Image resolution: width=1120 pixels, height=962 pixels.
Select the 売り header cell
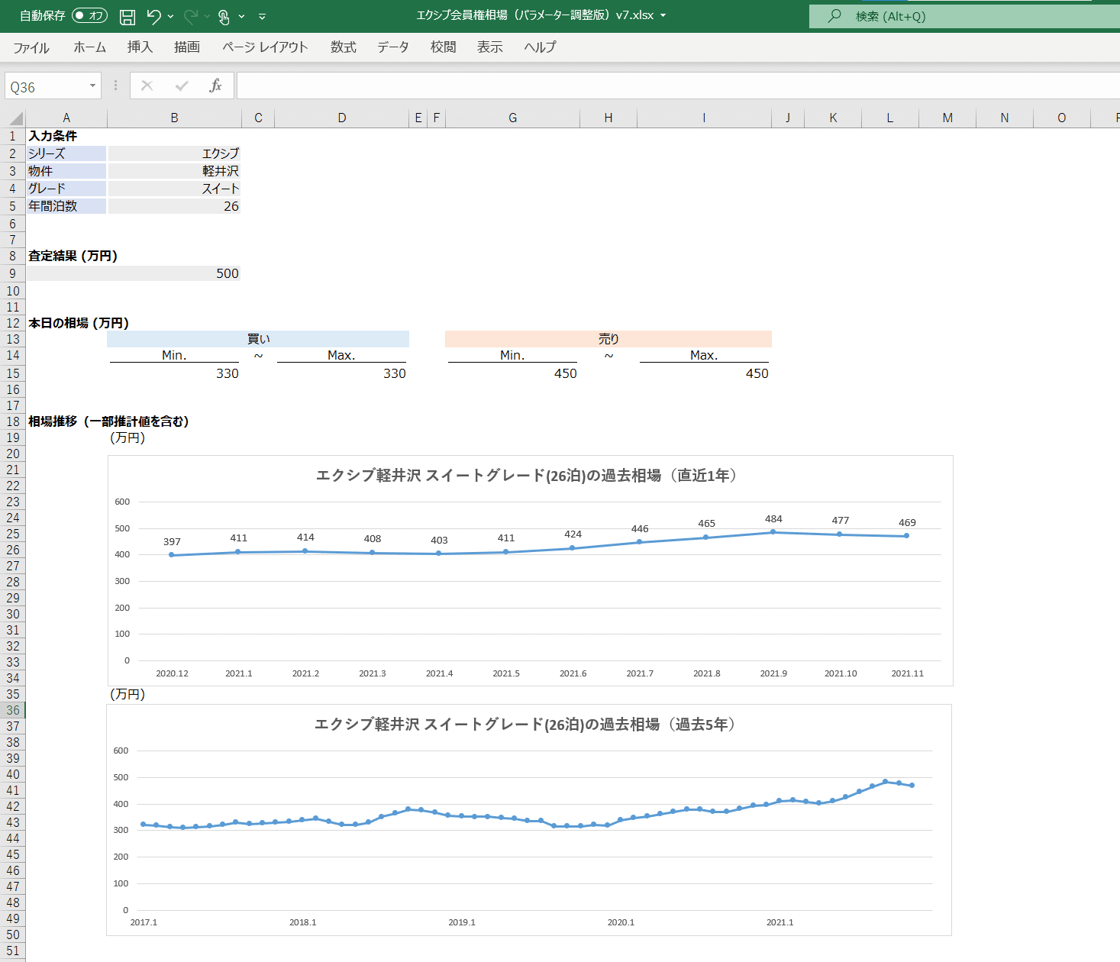[x=608, y=339]
